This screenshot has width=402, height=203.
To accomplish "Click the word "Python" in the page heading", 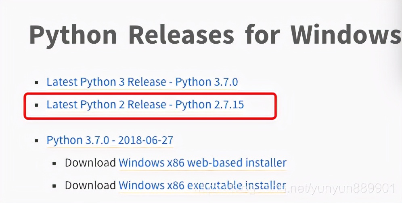I will (x=73, y=35).
